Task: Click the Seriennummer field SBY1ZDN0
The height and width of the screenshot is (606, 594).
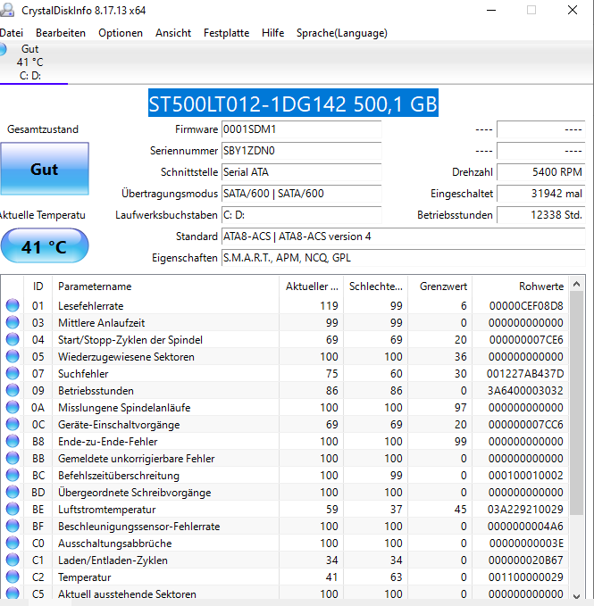Action: pos(302,151)
